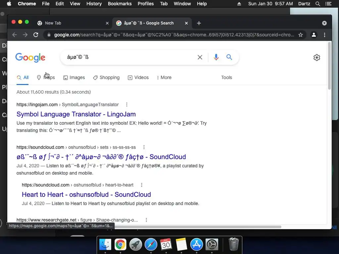Screen dimensions: 339x254
Task: Open the Edit menu
Action: click(60, 4)
